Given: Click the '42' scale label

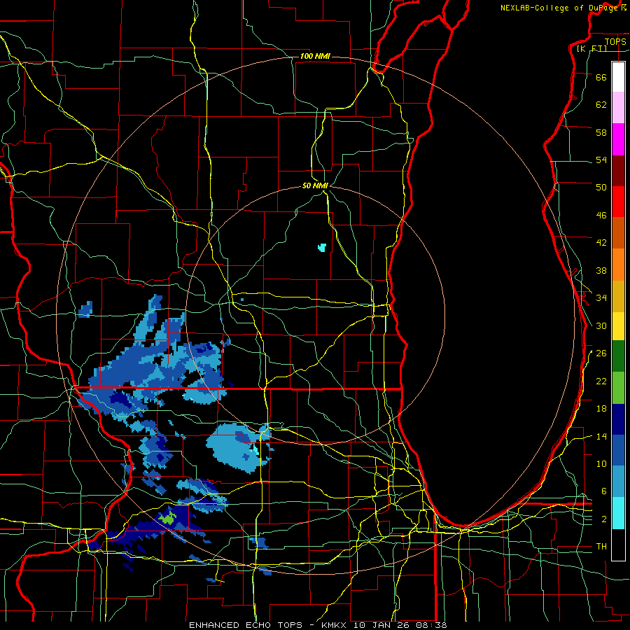Looking at the screenshot, I should (x=601, y=243).
